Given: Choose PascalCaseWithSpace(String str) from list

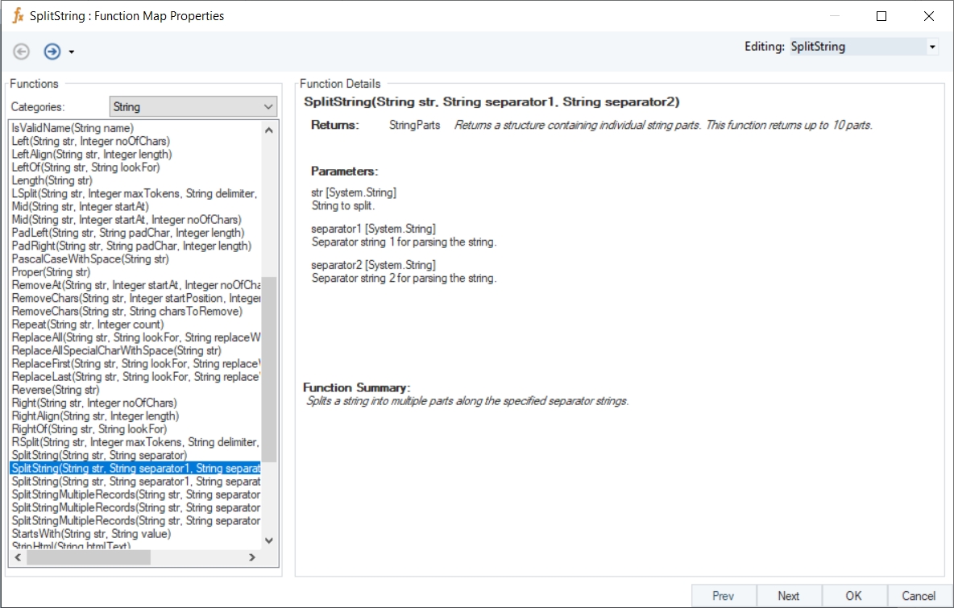Looking at the screenshot, I should (x=90, y=259).
